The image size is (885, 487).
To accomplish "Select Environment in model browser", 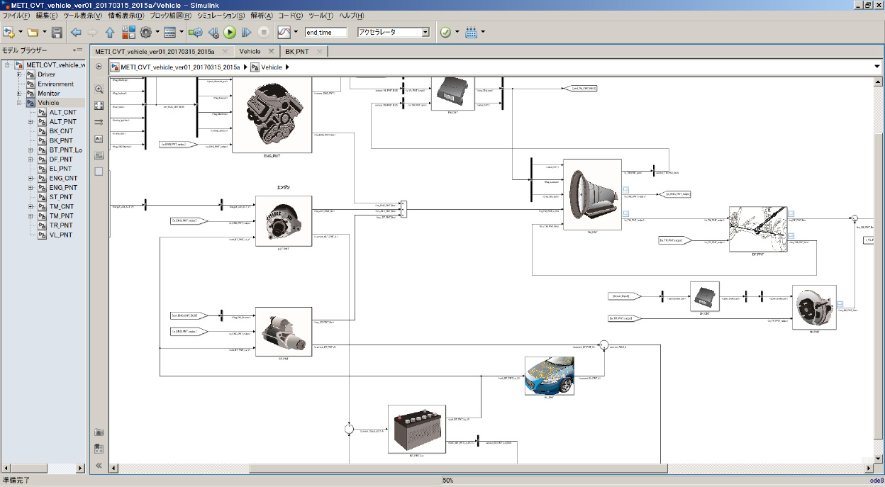I will (55, 84).
